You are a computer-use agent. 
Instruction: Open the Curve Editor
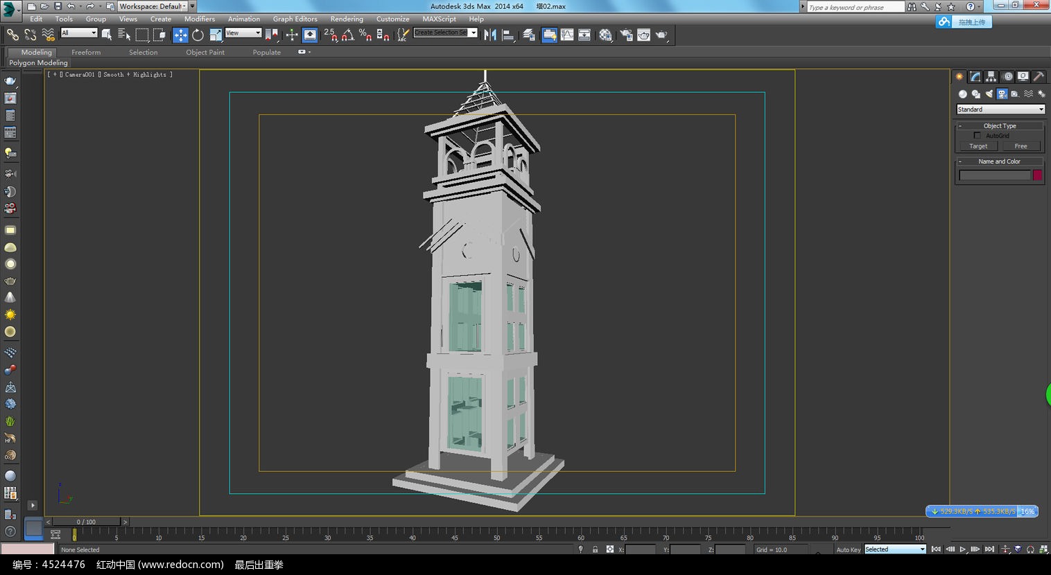pos(567,35)
